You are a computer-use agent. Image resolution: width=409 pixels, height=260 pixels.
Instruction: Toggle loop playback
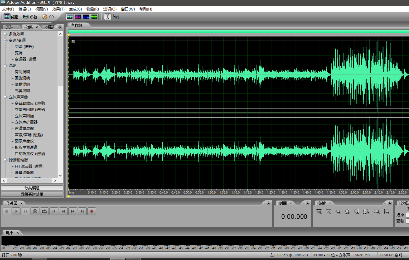(44, 211)
